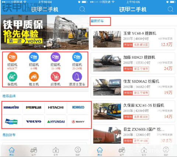Jump to the second banner carousel dot
Screen dimensions: 177x157
click(40, 46)
